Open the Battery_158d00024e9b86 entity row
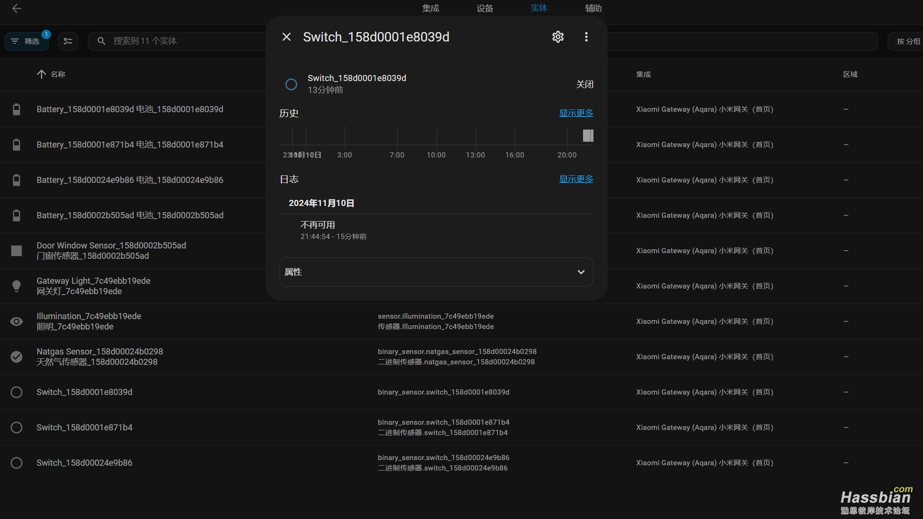Viewport: 923px width, 519px height. pos(130,180)
